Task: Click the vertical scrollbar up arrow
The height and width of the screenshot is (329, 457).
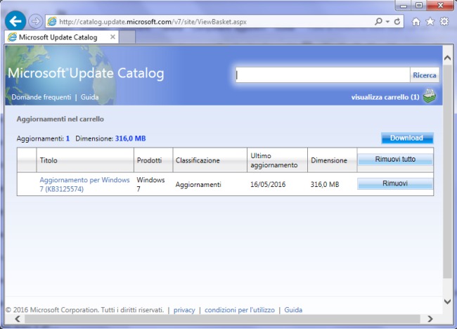Action: (447, 58)
